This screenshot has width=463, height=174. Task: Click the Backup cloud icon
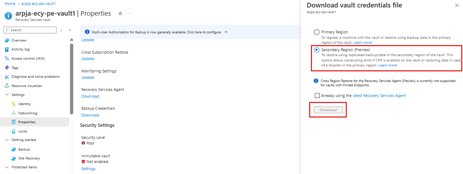pyautogui.click(x=14, y=149)
